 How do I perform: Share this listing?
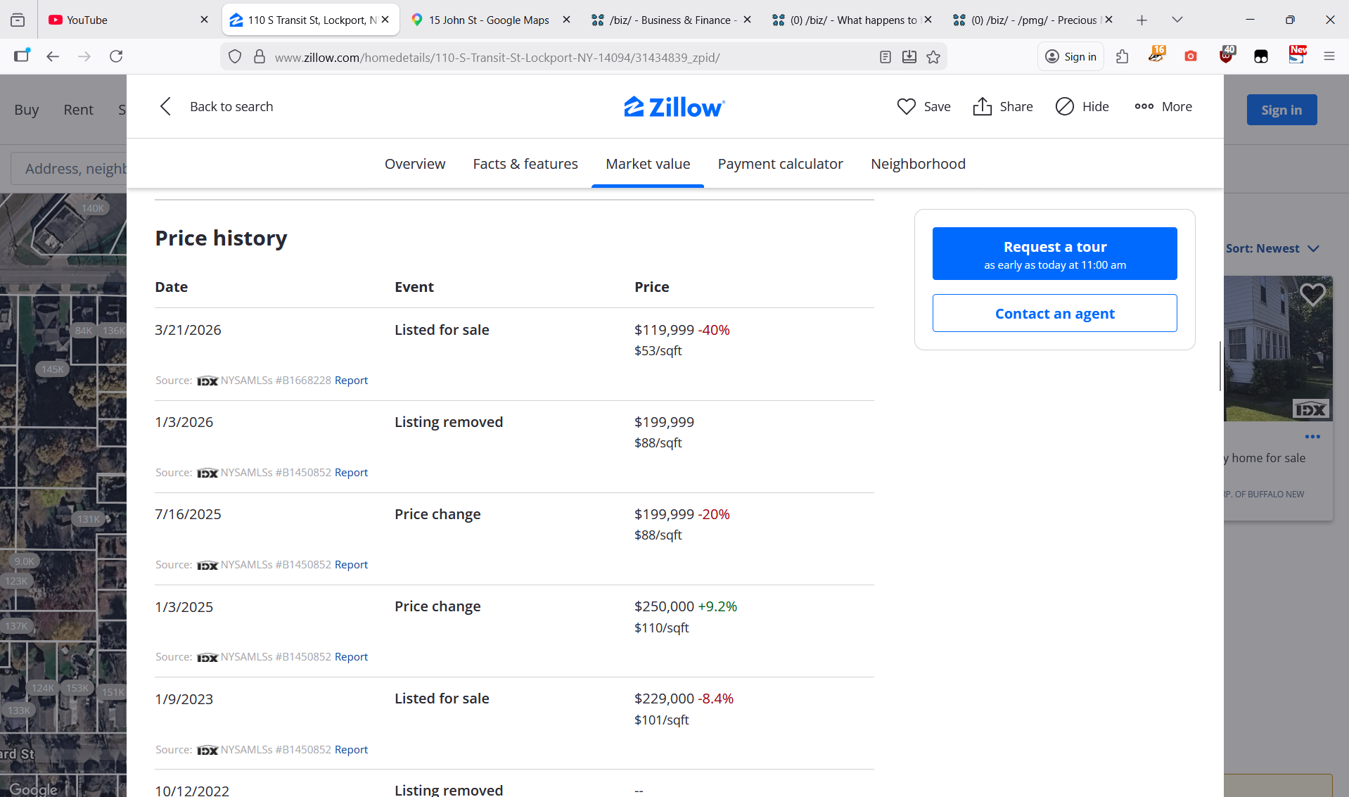1002,107
